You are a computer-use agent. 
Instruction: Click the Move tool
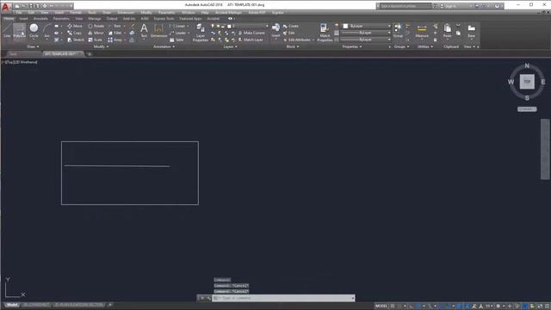[x=75, y=26]
